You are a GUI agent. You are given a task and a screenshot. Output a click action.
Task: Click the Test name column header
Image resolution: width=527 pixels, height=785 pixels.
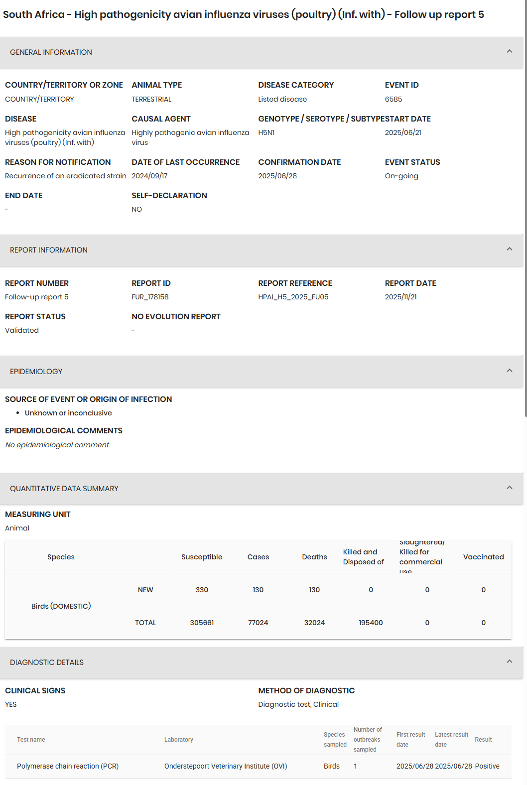[31, 740]
